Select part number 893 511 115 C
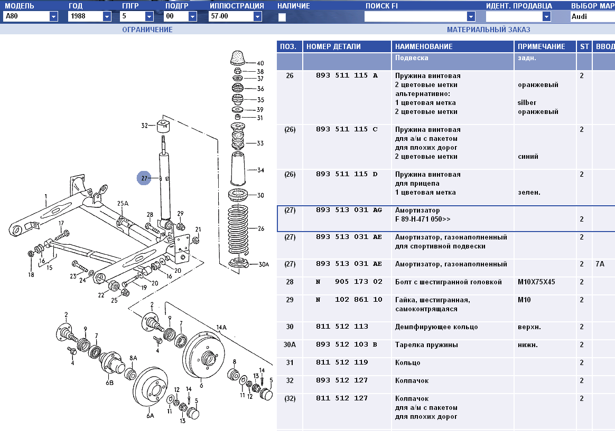This screenshot has height=431, width=615. 347,129
